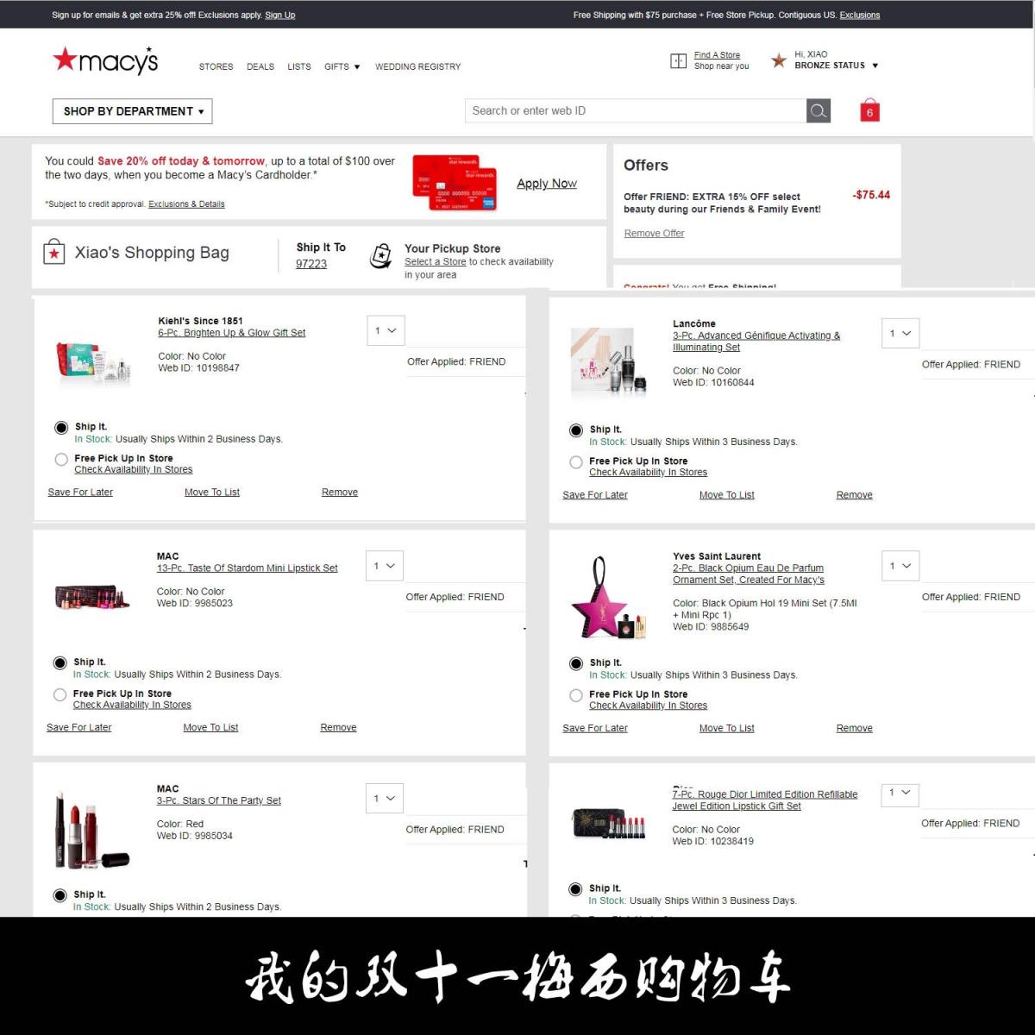The image size is (1035, 1035).
Task: Click the 97223 ship-to zip link
Action: (x=311, y=264)
